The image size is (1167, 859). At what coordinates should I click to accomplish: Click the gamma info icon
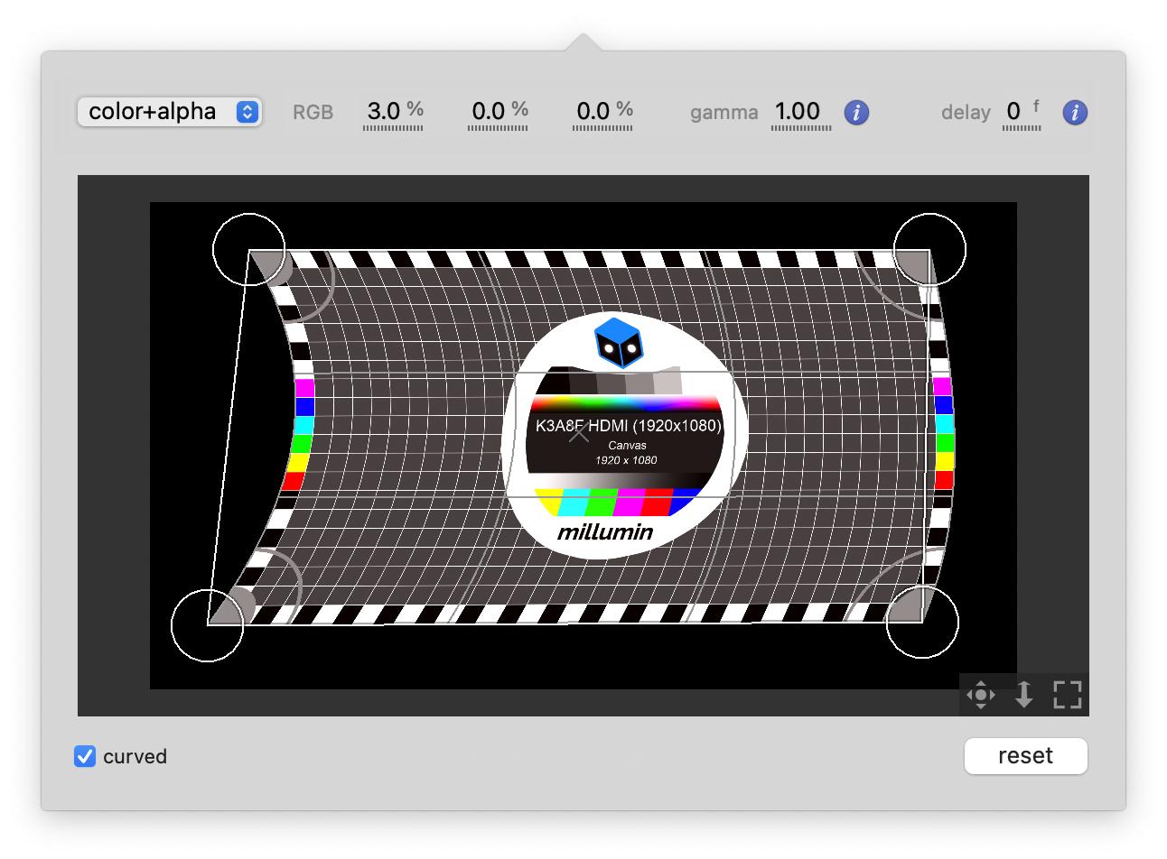pyautogui.click(x=856, y=113)
